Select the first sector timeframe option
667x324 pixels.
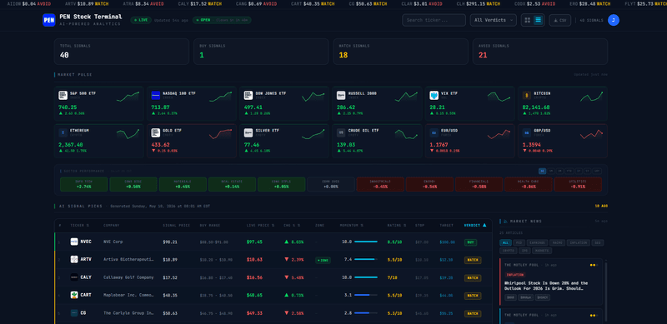point(542,171)
